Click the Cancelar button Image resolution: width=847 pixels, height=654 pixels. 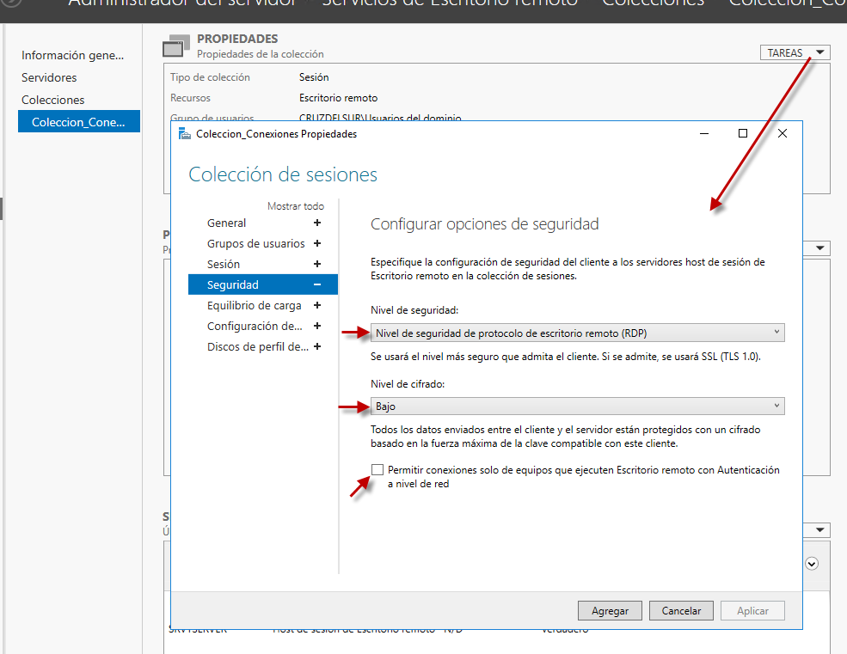(x=681, y=610)
